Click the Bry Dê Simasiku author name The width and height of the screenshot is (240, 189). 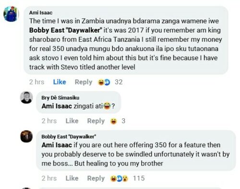60,98
